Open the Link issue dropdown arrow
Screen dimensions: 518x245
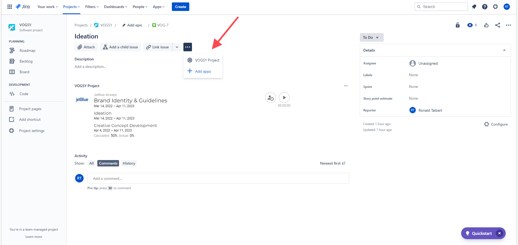177,47
